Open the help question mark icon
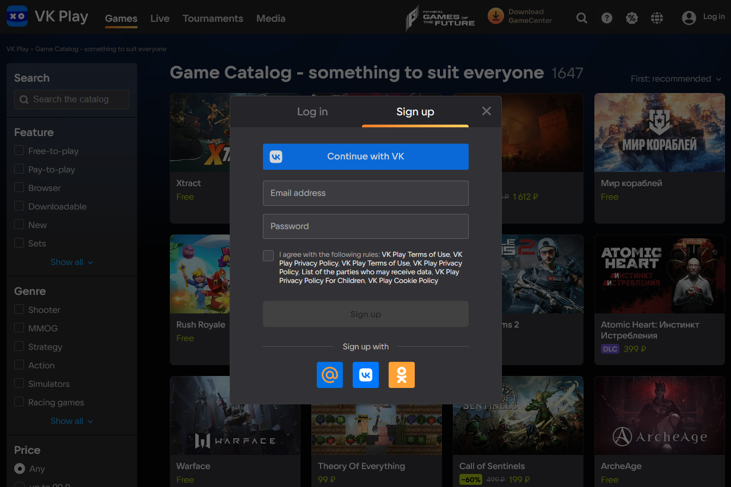Viewport: 731px width, 487px height. (x=607, y=18)
